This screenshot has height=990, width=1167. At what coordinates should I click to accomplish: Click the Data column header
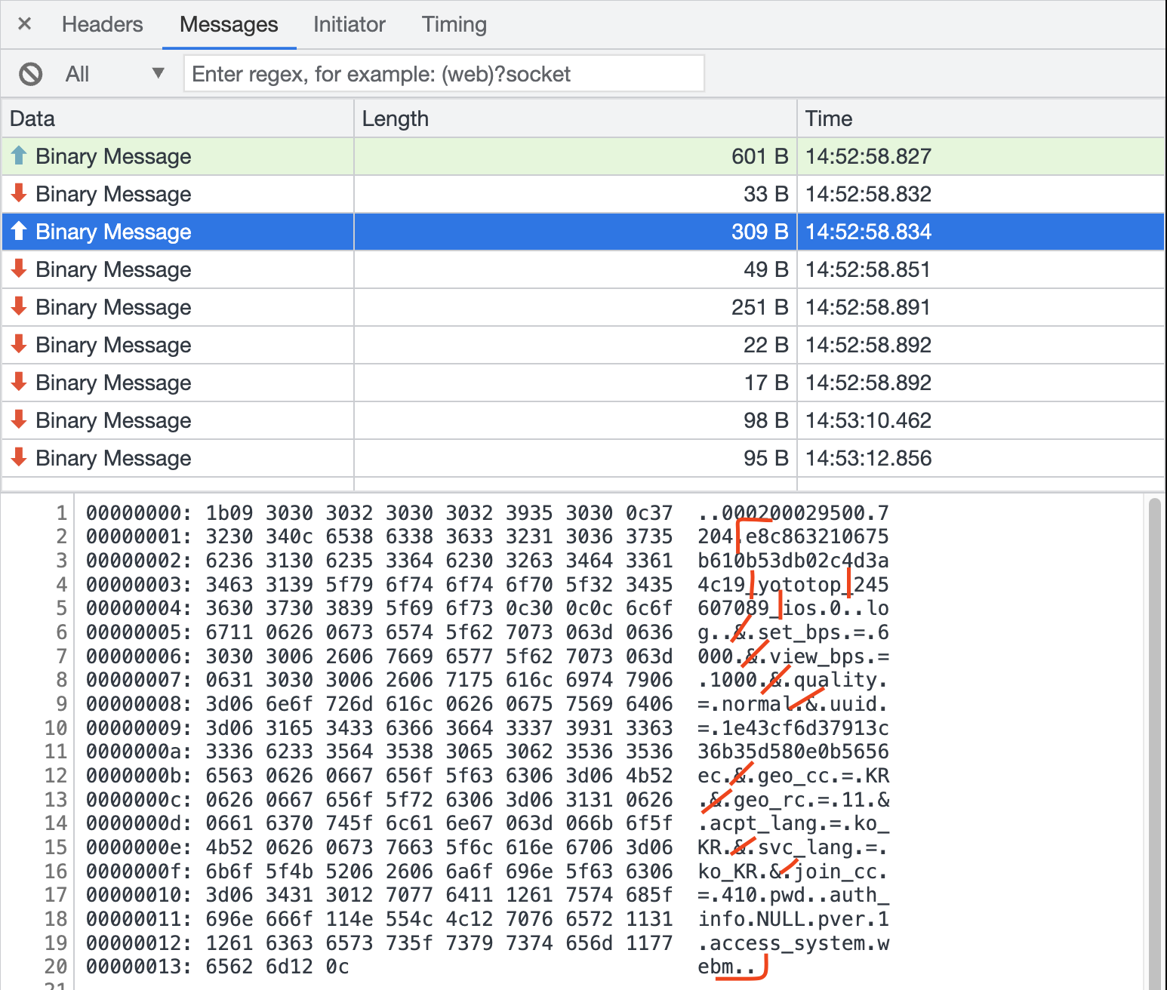point(177,118)
